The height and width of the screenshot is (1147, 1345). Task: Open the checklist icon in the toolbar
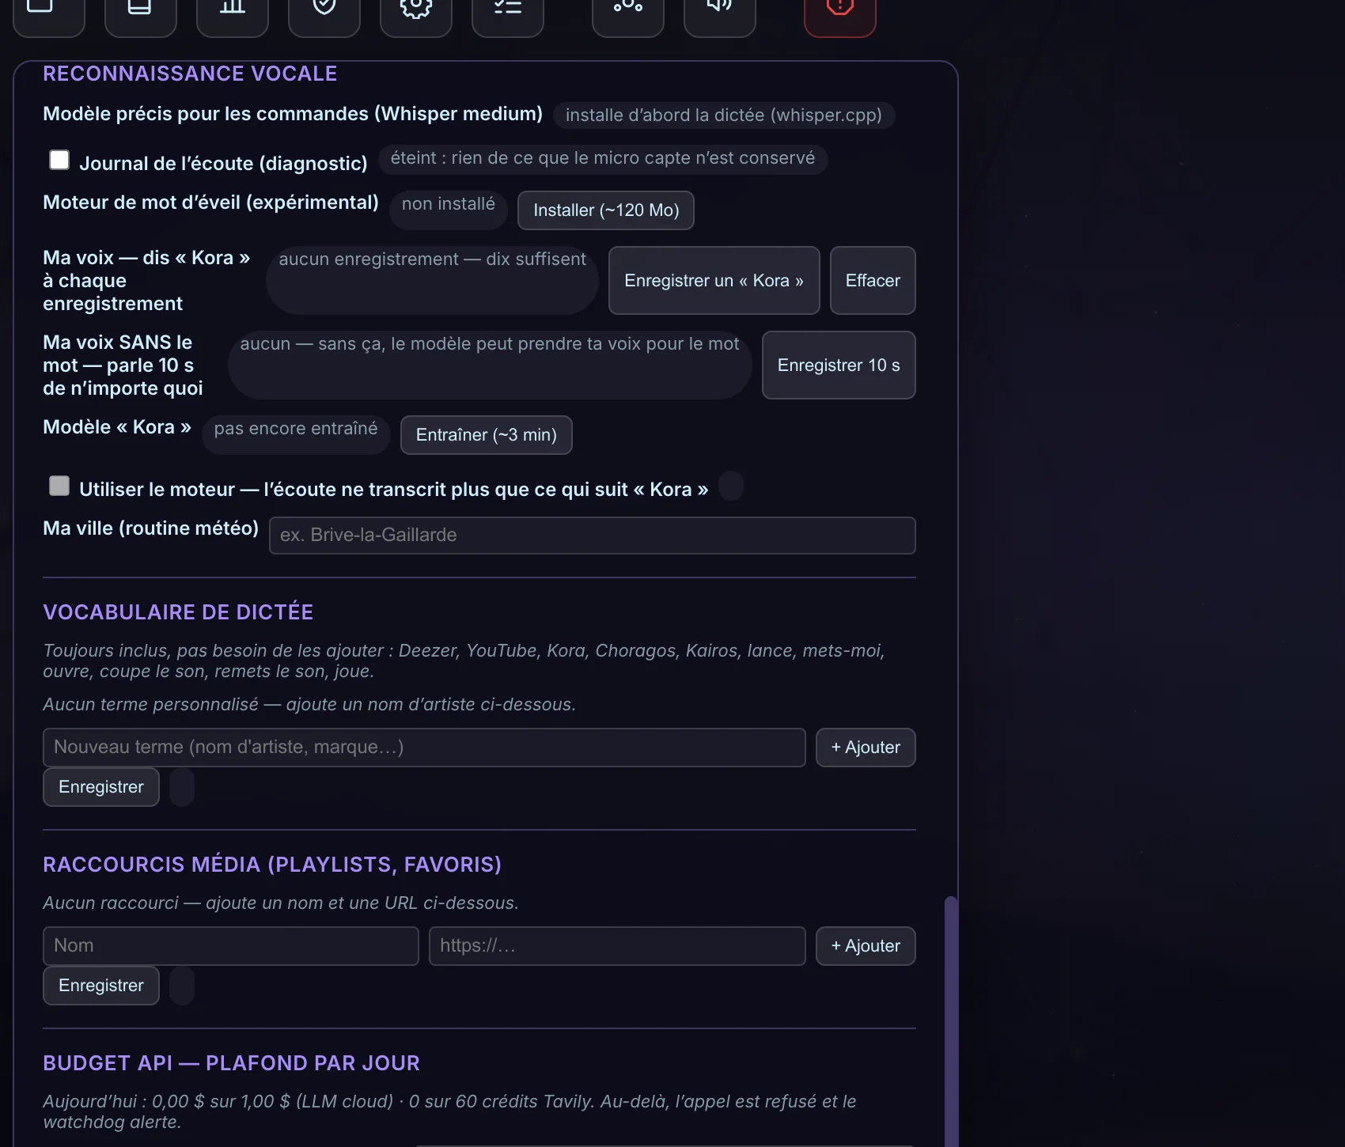[508, 13]
